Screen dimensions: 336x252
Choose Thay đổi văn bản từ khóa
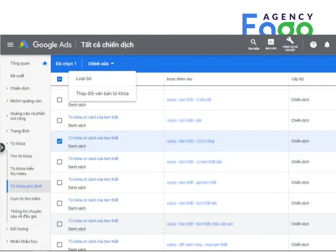(x=102, y=93)
